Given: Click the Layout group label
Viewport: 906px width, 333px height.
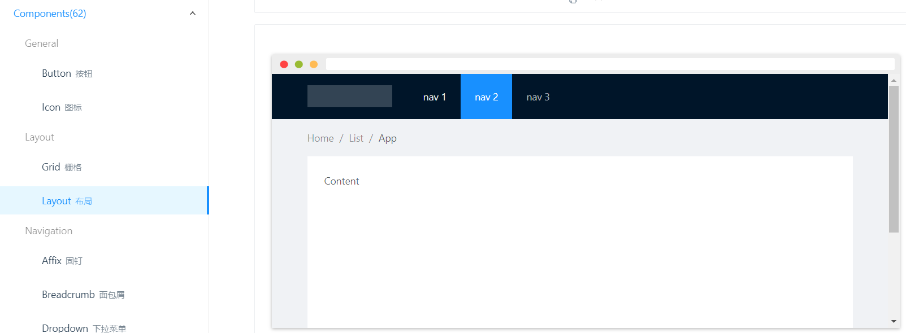Looking at the screenshot, I should point(40,137).
